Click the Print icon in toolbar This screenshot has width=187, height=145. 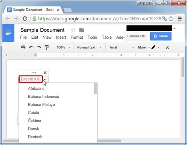(x=23, y=47)
